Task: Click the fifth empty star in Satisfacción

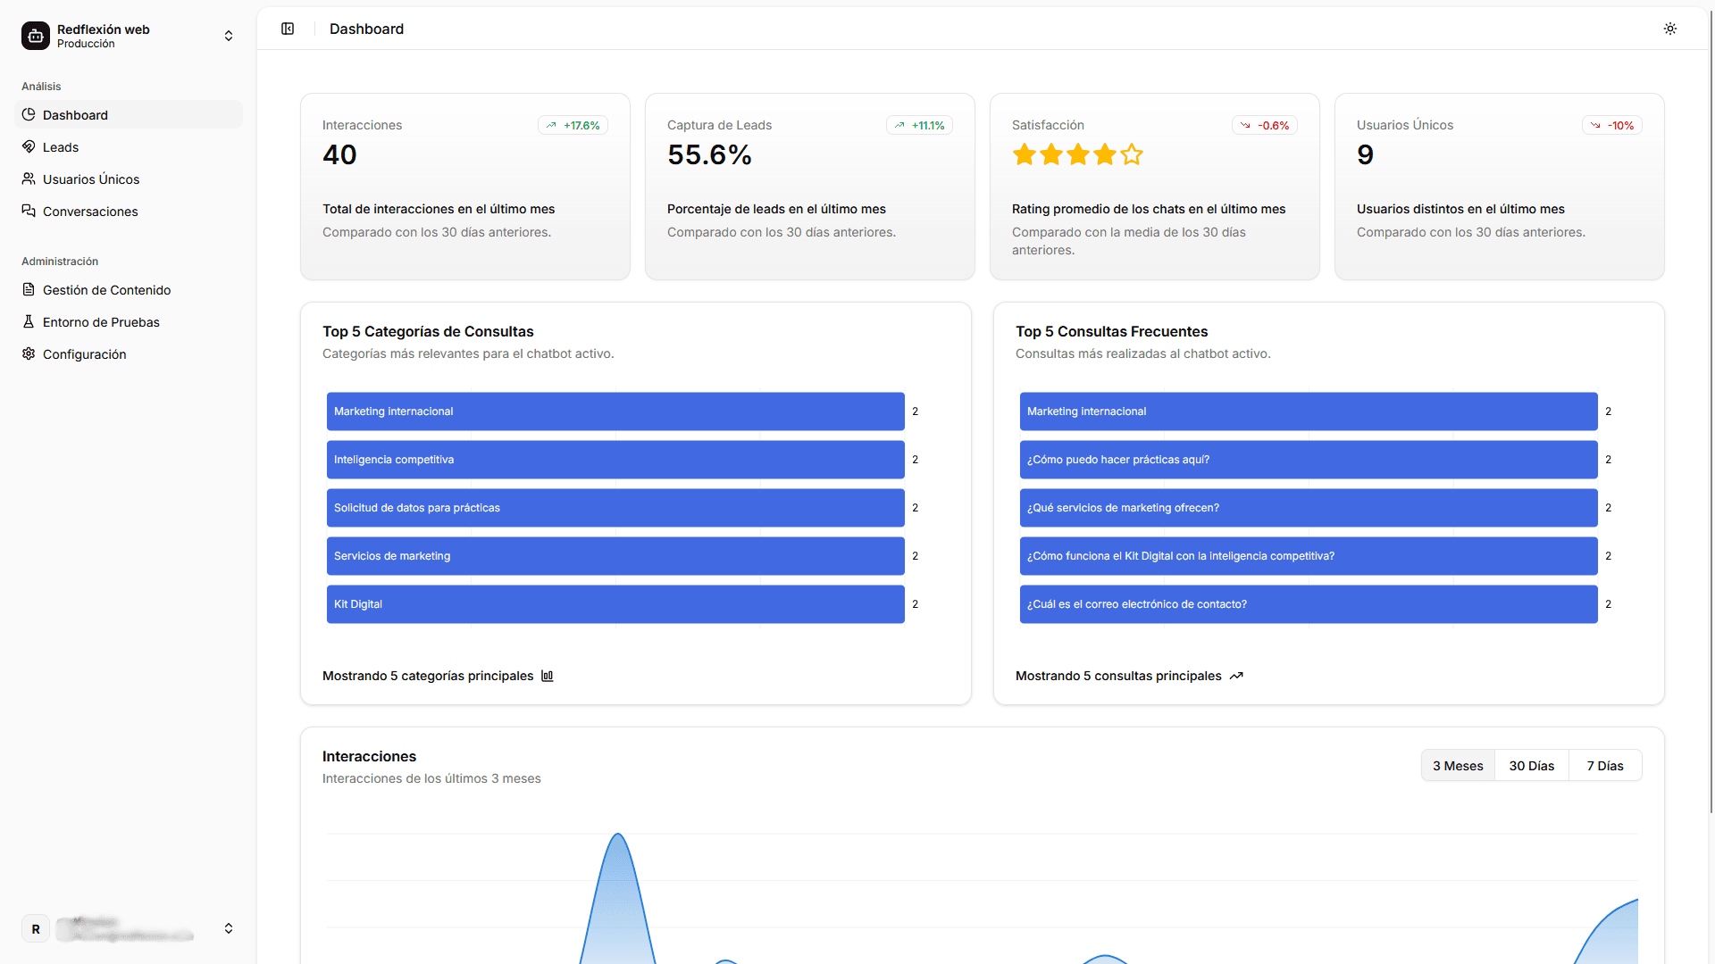Action: tap(1132, 155)
